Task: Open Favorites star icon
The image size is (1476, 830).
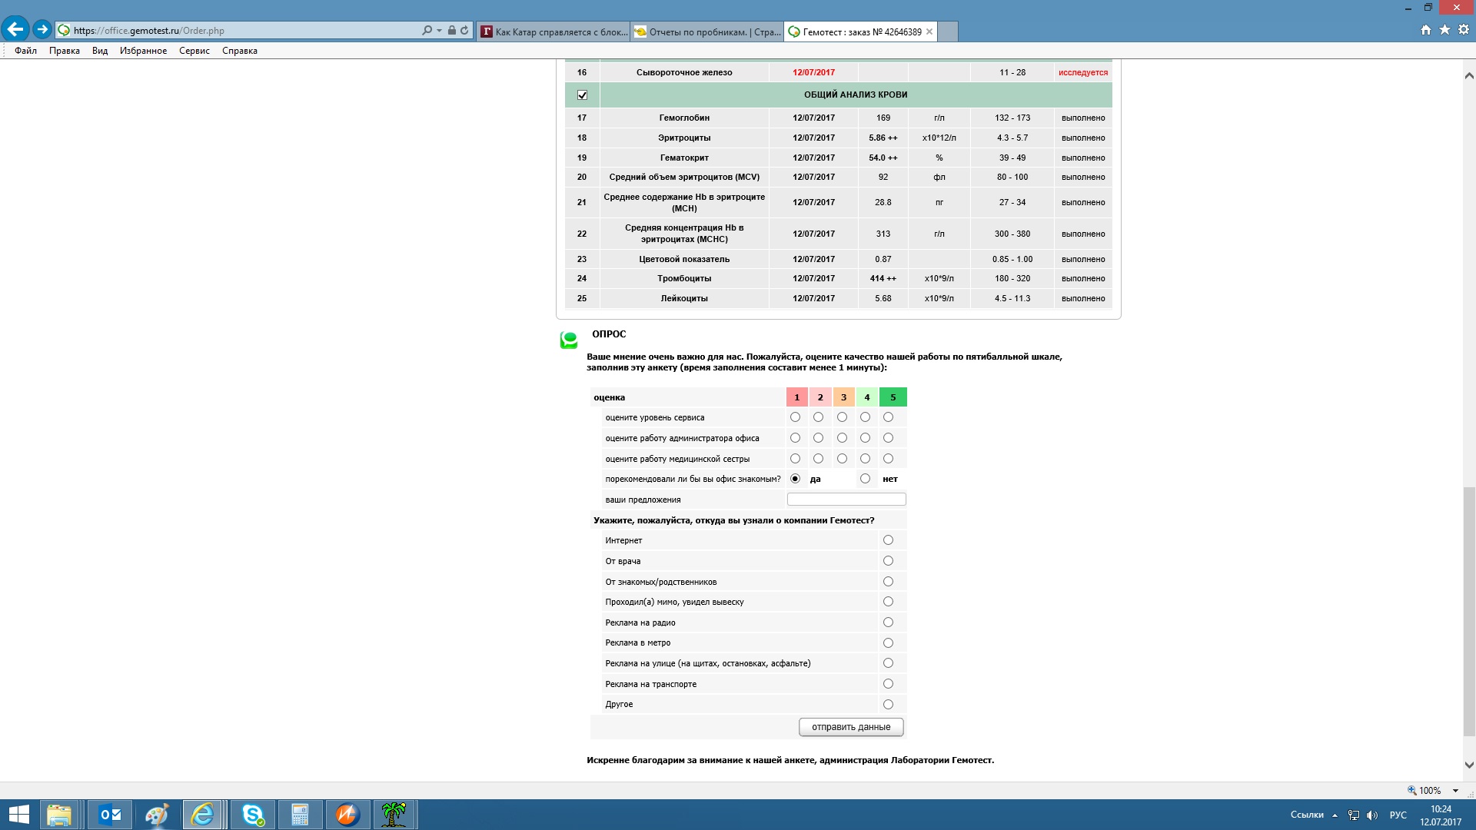Action: pos(1444,30)
